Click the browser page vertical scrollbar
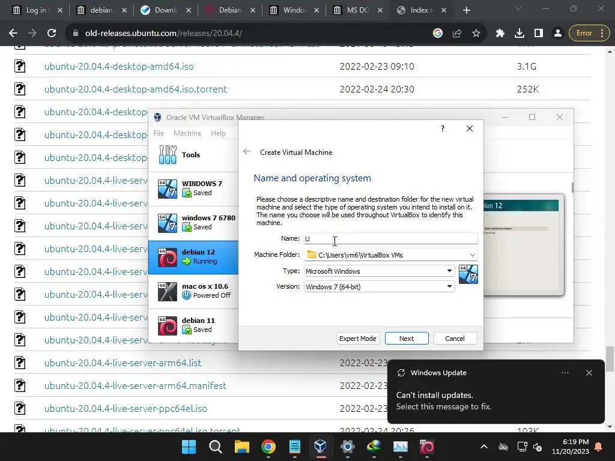The height and width of the screenshot is (461, 615). tap(610, 358)
